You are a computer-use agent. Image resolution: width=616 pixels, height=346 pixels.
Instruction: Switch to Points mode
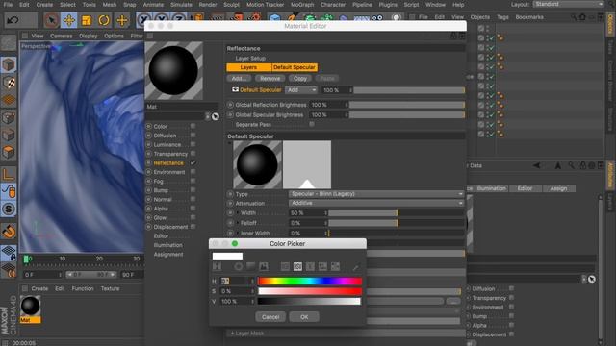coord(9,117)
